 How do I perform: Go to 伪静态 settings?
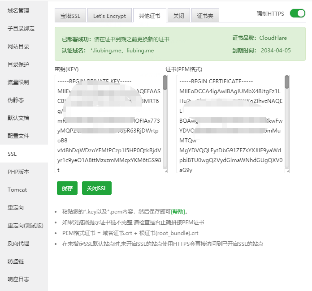click(x=16, y=100)
